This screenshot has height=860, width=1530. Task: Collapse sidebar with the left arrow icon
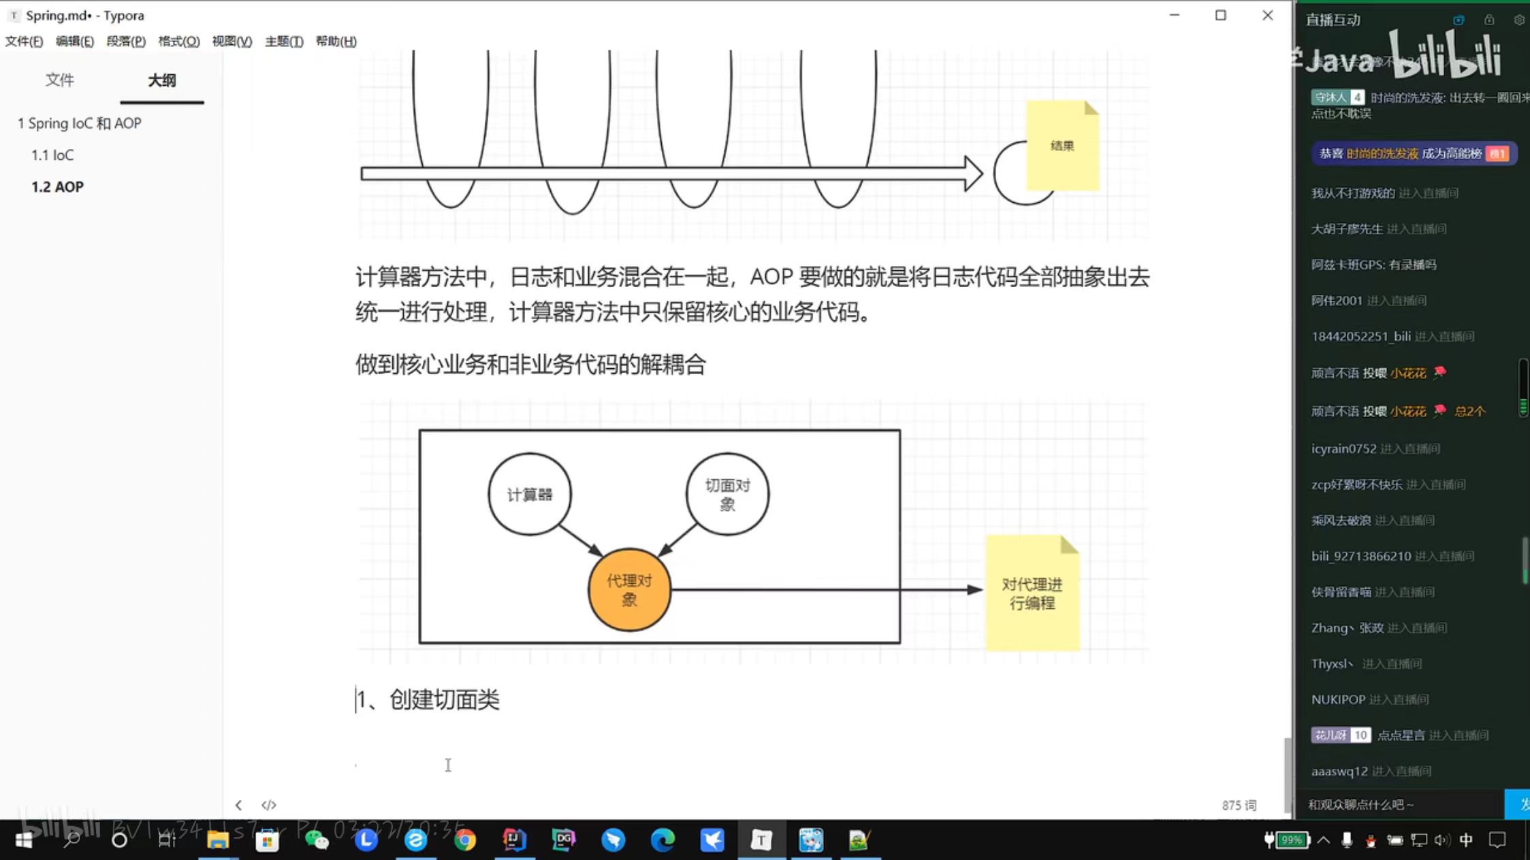coord(238,805)
